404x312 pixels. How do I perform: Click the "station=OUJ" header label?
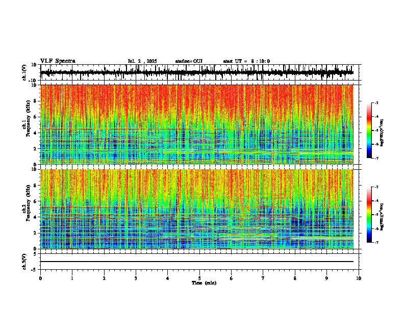[189, 61]
